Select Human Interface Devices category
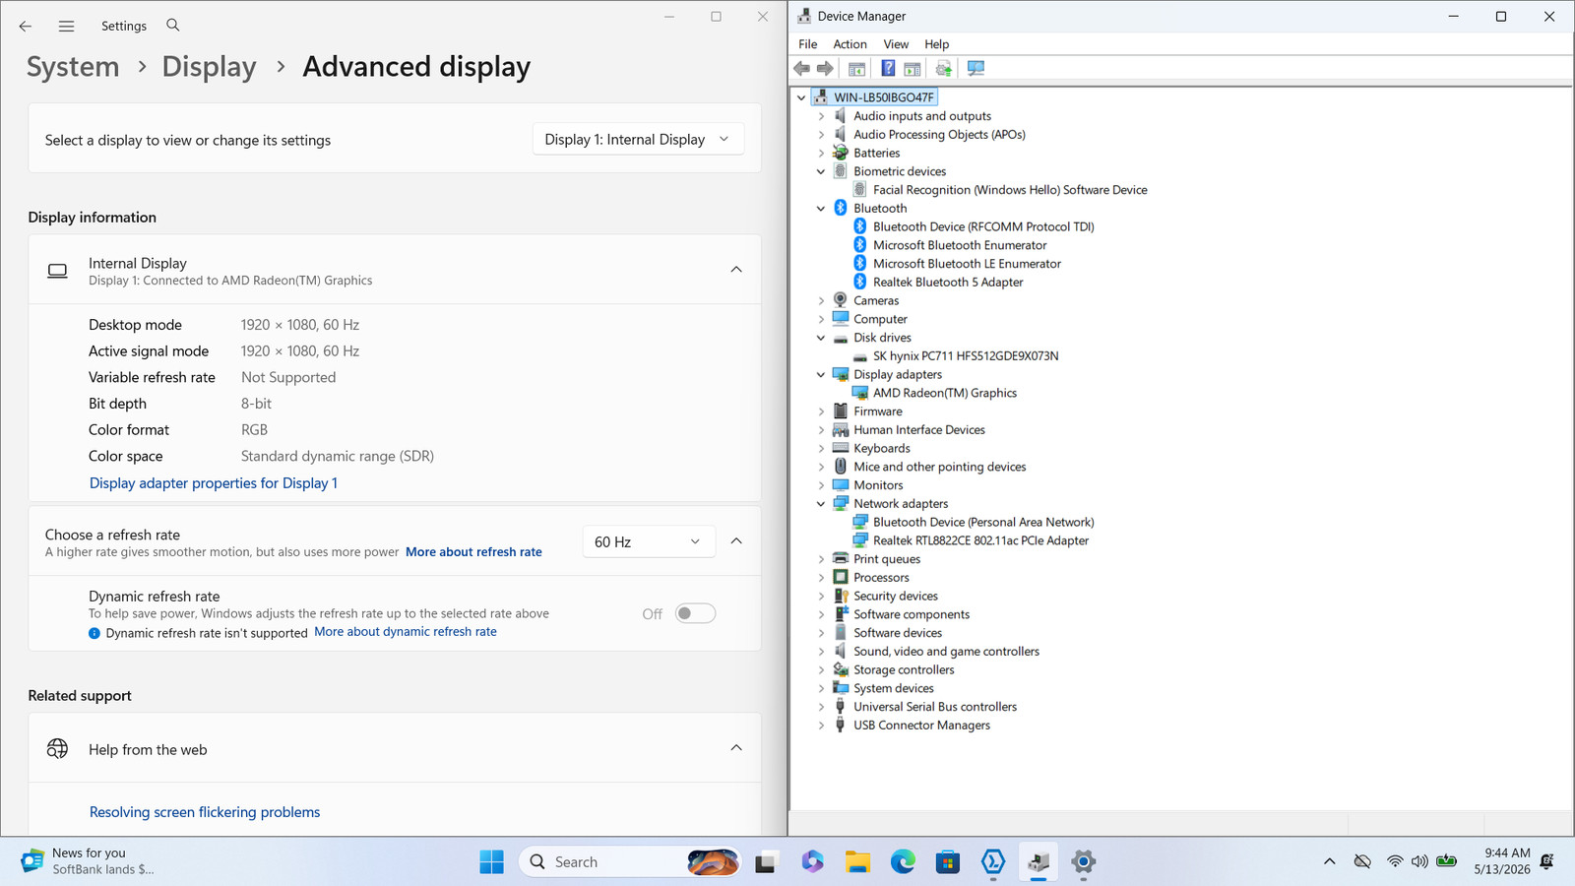1575x886 pixels. (918, 430)
